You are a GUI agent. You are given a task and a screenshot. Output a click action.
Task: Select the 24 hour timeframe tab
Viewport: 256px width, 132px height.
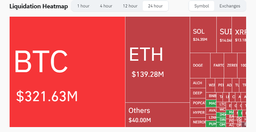point(155,6)
